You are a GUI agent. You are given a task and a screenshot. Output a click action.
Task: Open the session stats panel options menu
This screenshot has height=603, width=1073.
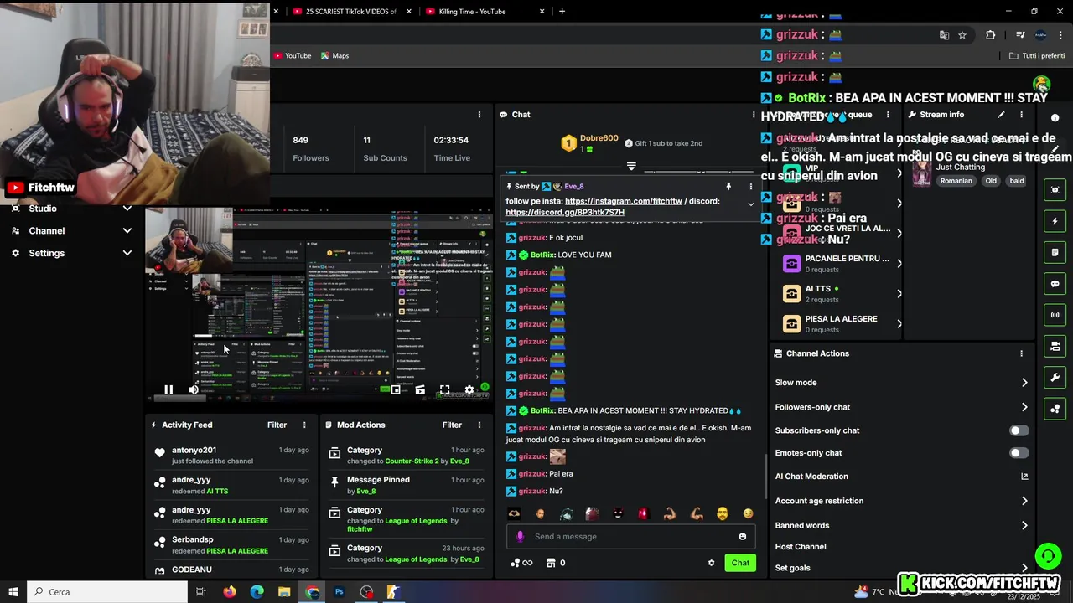(479, 115)
